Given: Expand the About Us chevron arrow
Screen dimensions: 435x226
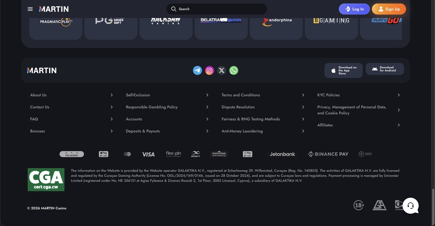Looking at the screenshot, I should tap(112, 95).
